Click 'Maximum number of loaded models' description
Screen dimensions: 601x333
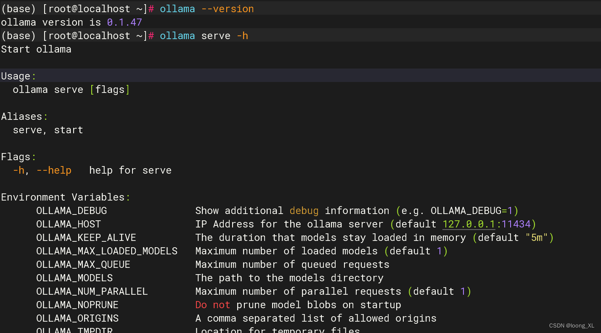286,251
